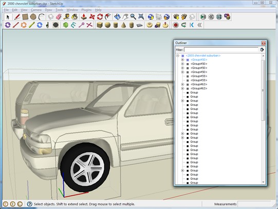278x209 pixels.
Task: Click the front wheel of the Suburban
Action: (x=85, y=167)
